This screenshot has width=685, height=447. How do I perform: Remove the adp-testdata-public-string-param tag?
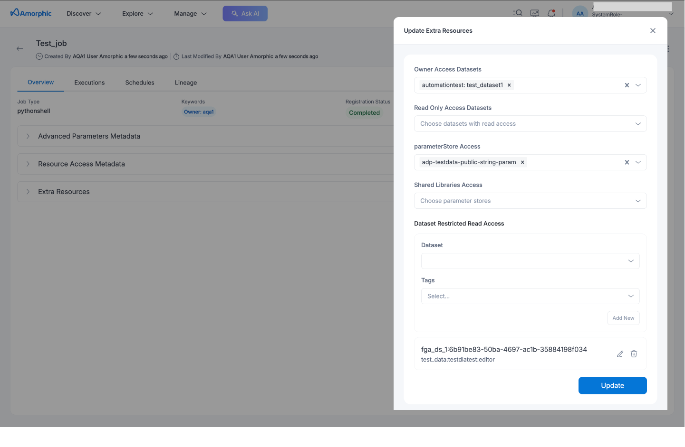[x=522, y=162]
